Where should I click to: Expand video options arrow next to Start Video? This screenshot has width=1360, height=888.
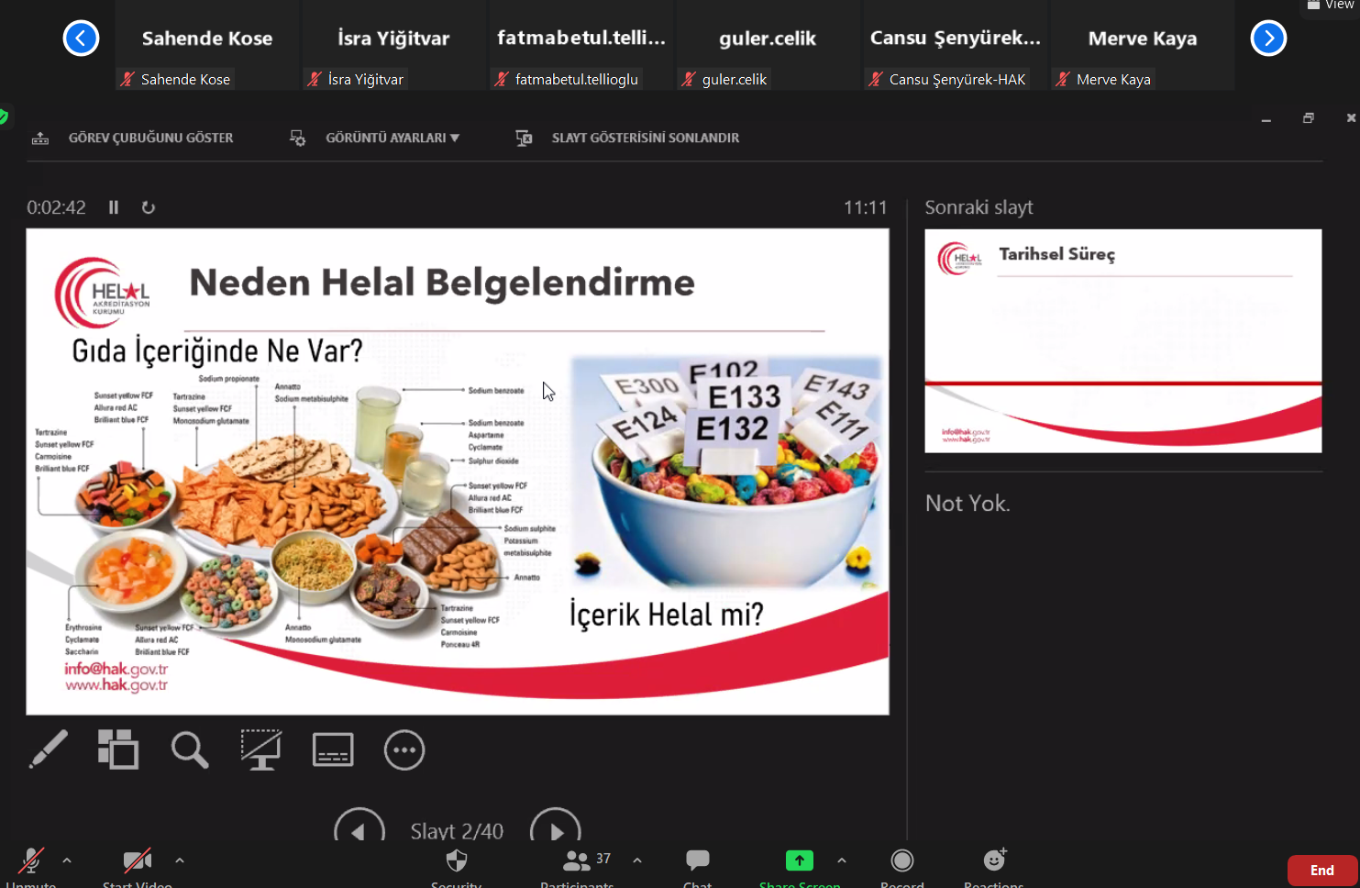pos(180,860)
